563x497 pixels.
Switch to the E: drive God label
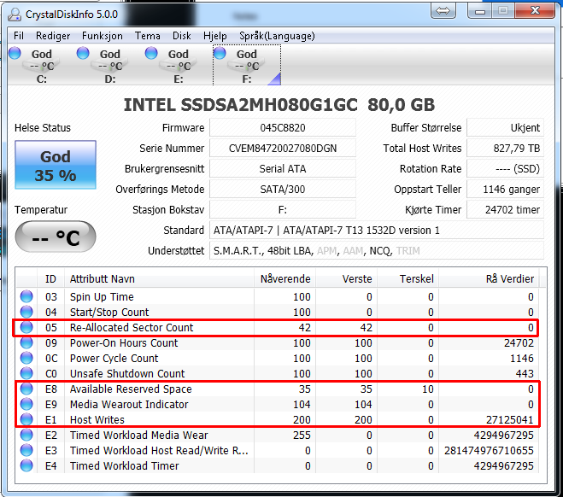(x=178, y=54)
